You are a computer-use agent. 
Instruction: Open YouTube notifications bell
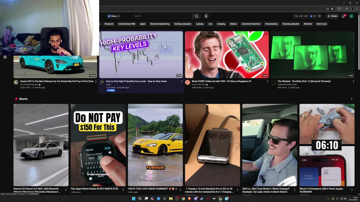coord(343,16)
